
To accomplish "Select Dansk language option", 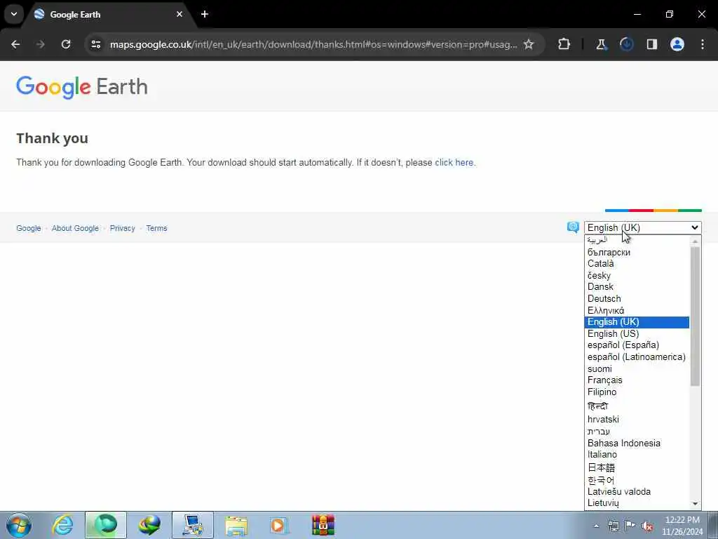I will [637, 287].
